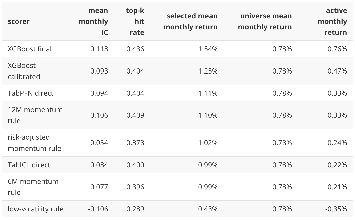Click the 'scorer' column header
Image resolution: width=355 pixels, height=220 pixels.
pos(19,21)
